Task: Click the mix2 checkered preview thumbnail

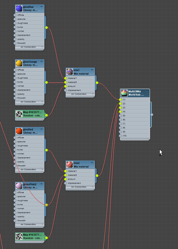Action: click(x=70, y=165)
